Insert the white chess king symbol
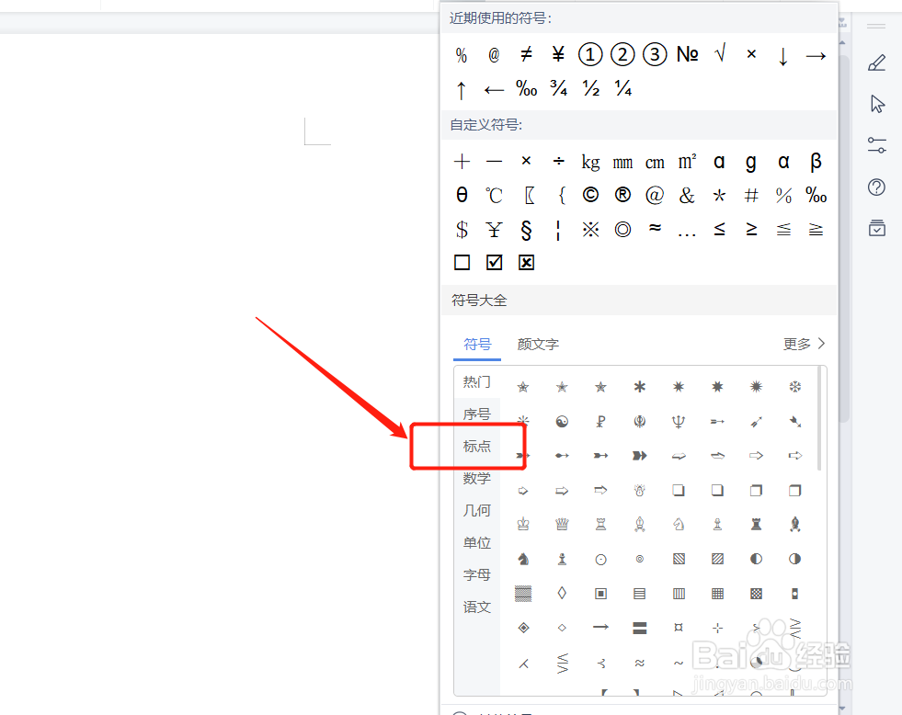Screen dimensions: 902x715 pos(523,524)
